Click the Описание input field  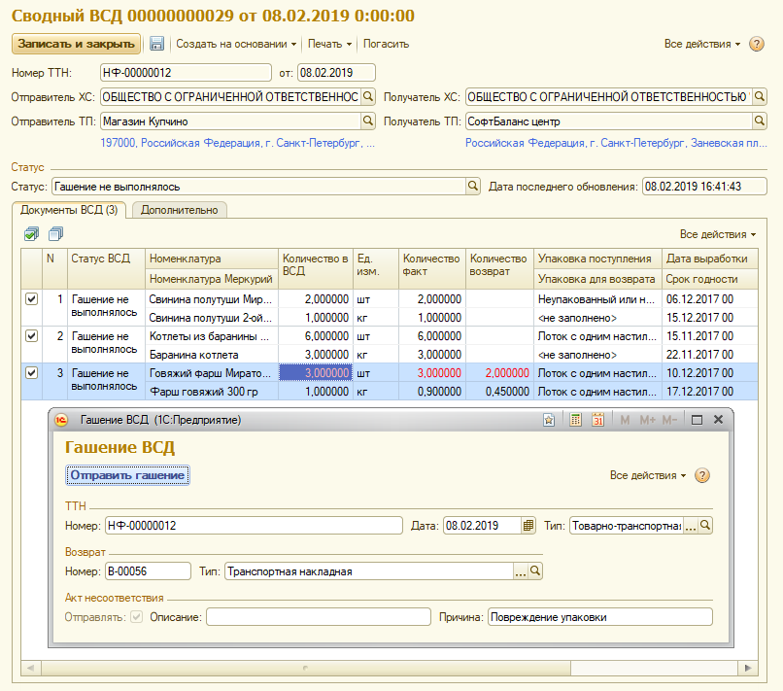coord(319,617)
